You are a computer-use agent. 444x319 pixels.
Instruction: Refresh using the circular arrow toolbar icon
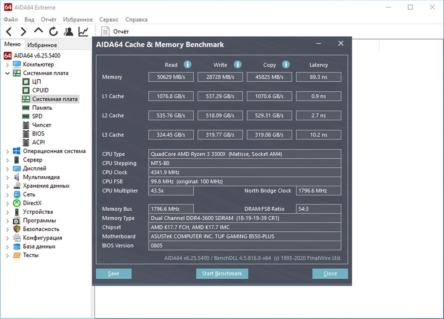click(x=53, y=31)
